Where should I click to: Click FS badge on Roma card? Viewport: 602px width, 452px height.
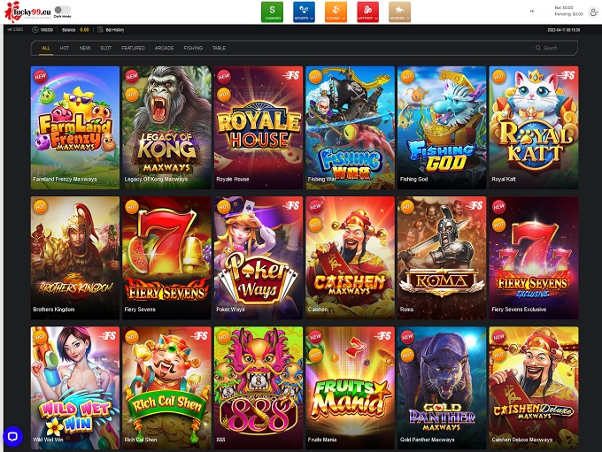tap(475, 206)
